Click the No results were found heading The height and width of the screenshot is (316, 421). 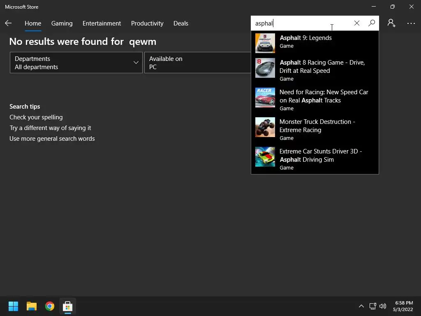pos(83,42)
